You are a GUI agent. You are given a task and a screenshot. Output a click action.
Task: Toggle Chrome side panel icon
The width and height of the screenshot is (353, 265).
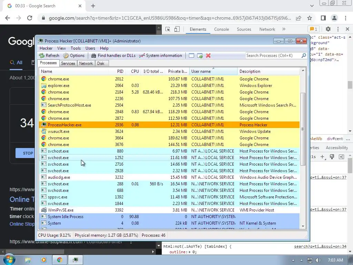323,18
